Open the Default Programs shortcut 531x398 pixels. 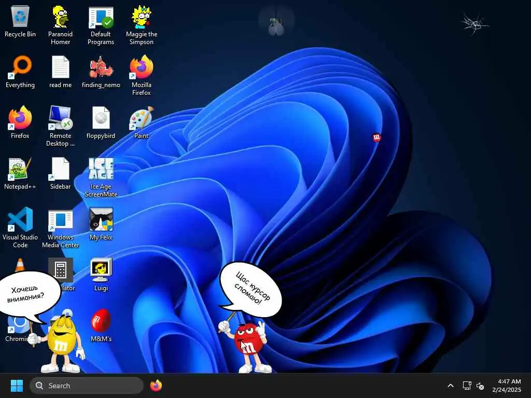101,25
